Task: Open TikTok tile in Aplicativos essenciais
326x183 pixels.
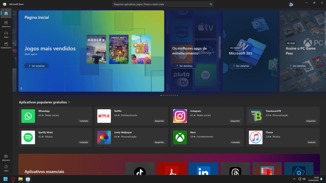Action: 140,168
